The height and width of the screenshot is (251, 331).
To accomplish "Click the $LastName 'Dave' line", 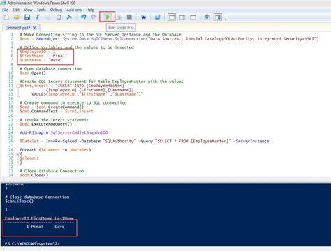I will point(41,60).
